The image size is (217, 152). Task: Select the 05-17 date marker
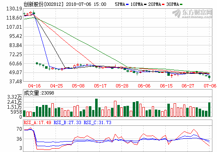click(x=100, y=86)
